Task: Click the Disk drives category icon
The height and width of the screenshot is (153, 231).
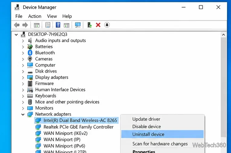Action: click(30, 72)
